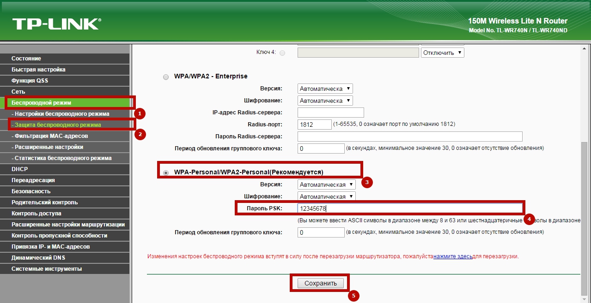Click the TP-LINK logo in the header
Image resolution: width=591 pixels, height=303 pixels.
[x=56, y=24]
